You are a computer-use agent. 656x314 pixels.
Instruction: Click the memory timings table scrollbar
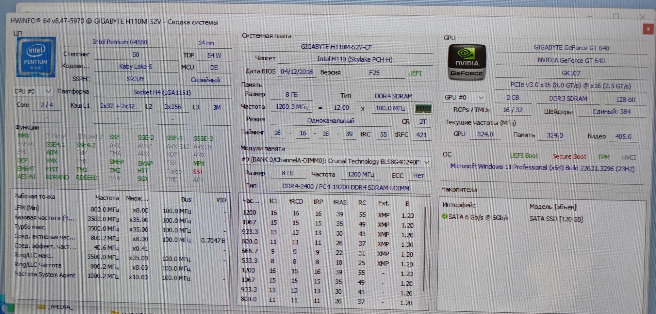[x=425, y=250]
